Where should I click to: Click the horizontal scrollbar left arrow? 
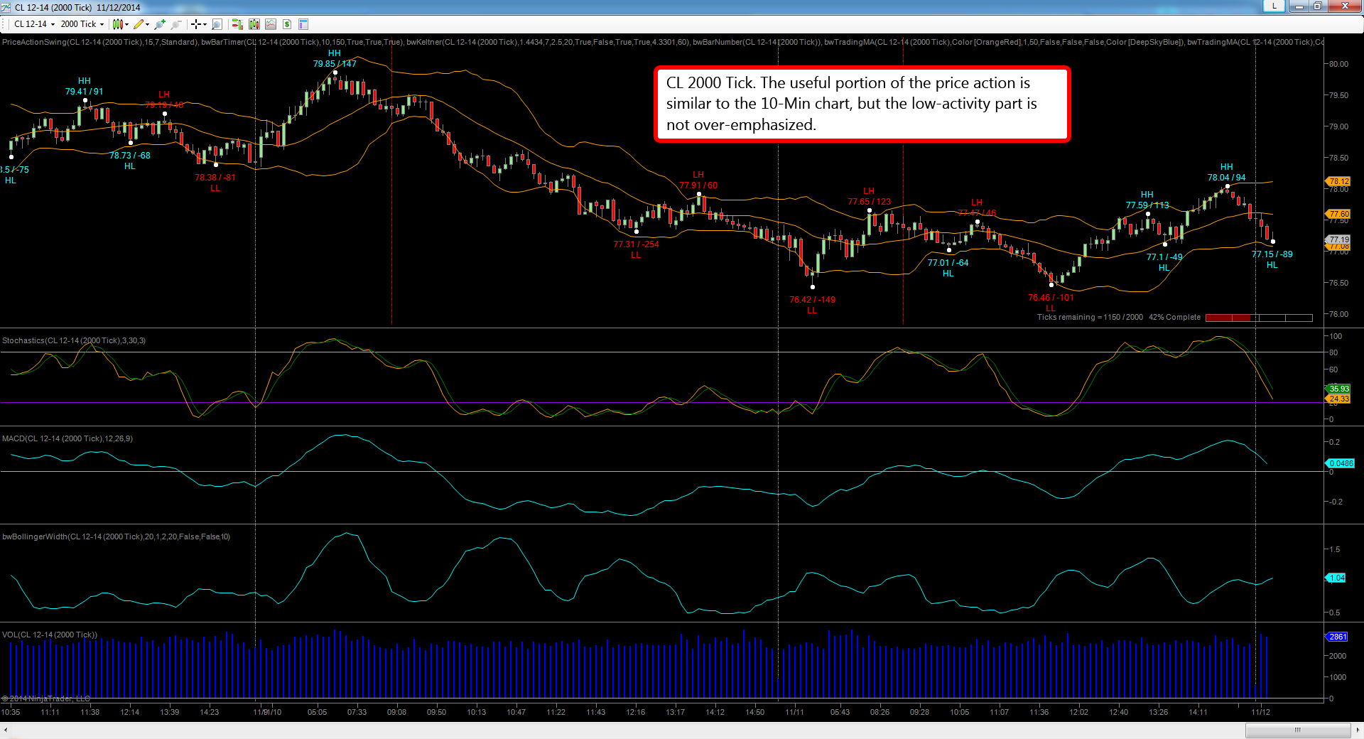point(6,730)
